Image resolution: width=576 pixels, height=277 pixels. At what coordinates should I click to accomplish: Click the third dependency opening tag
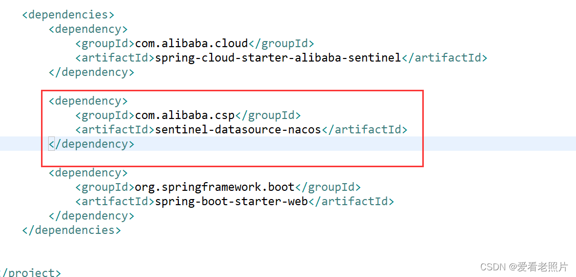click(x=88, y=173)
